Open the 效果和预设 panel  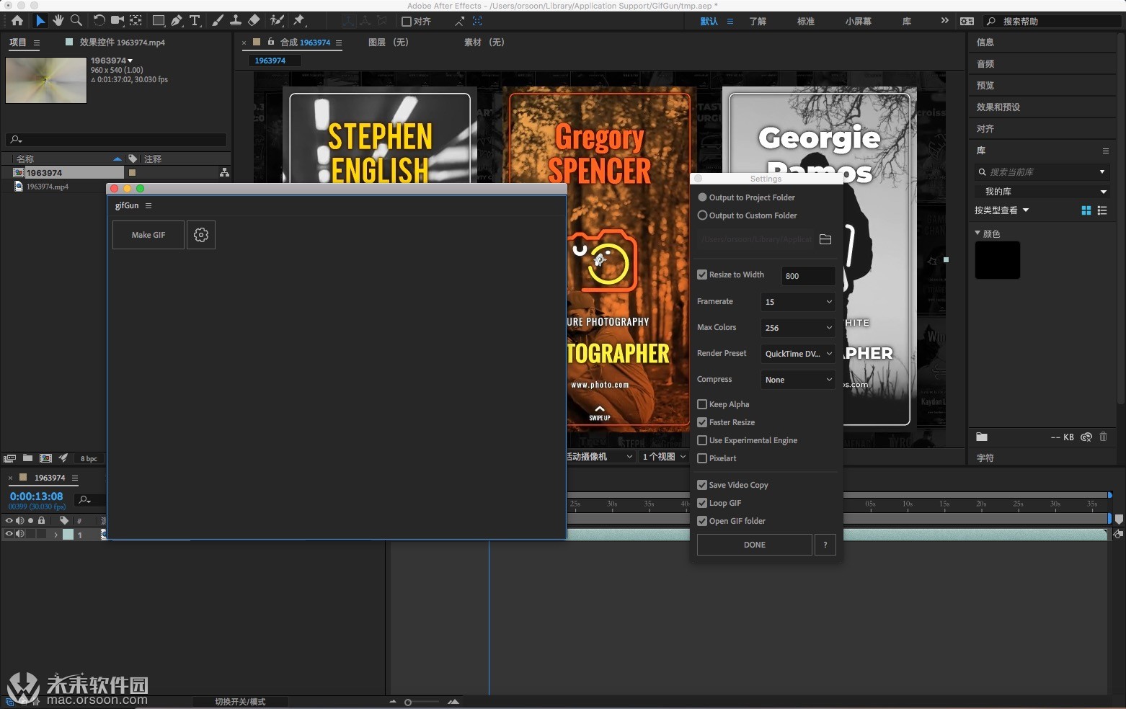click(x=998, y=107)
